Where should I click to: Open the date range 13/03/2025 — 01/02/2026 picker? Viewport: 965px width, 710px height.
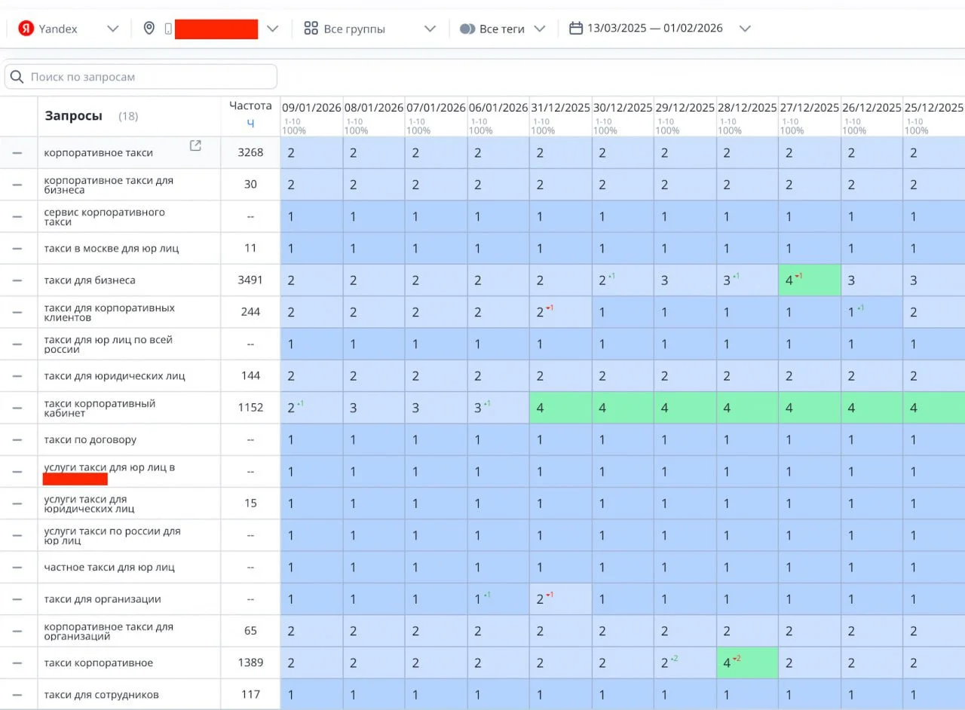click(654, 29)
